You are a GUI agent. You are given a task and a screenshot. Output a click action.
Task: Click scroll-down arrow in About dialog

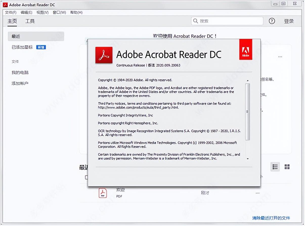(x=248, y=159)
